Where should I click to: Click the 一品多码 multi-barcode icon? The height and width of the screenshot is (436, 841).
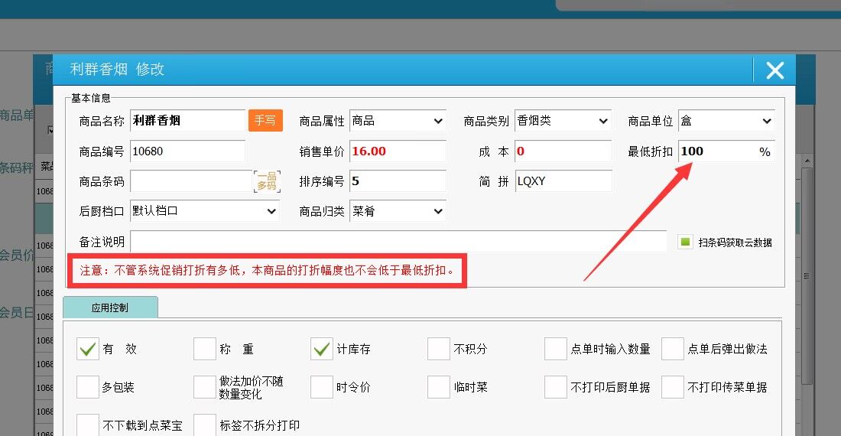tap(266, 181)
